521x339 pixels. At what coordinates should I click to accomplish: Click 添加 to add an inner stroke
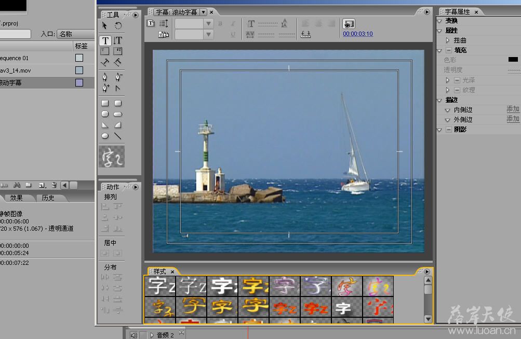pos(513,109)
